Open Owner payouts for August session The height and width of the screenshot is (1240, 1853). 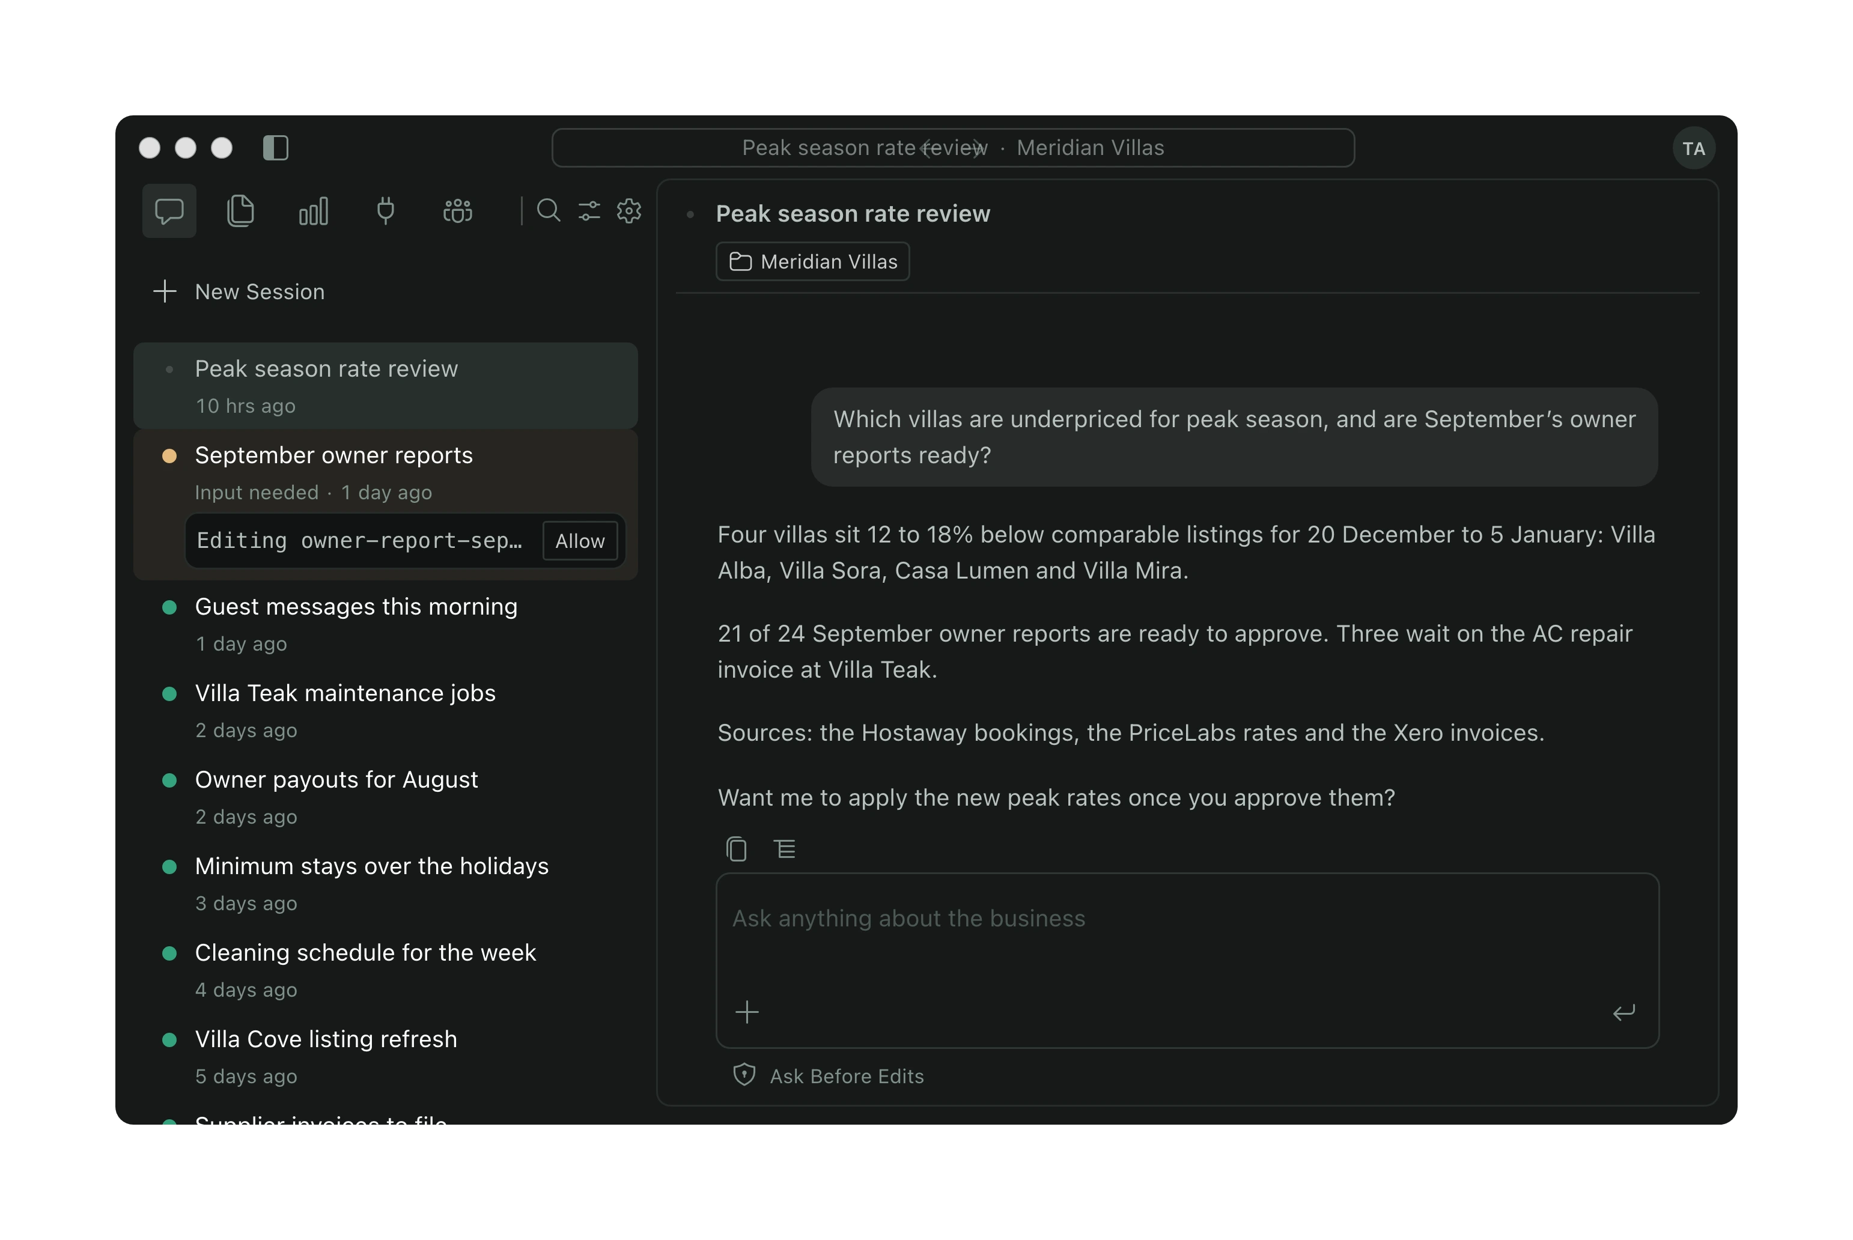tap(385, 797)
